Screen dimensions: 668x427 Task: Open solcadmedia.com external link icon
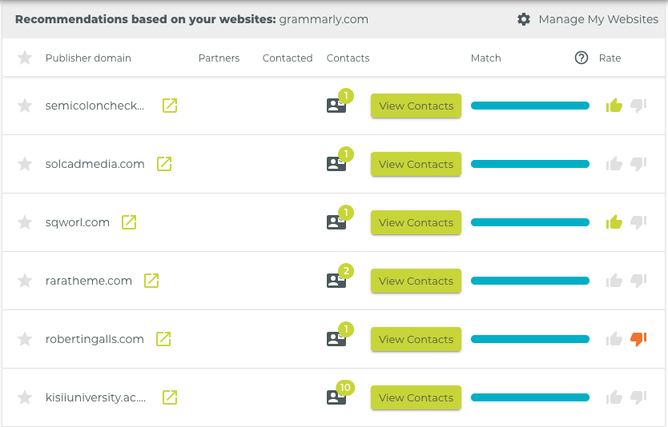pos(164,164)
